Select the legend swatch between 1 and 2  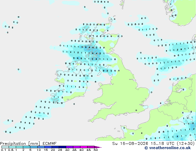click(x=19, y=147)
